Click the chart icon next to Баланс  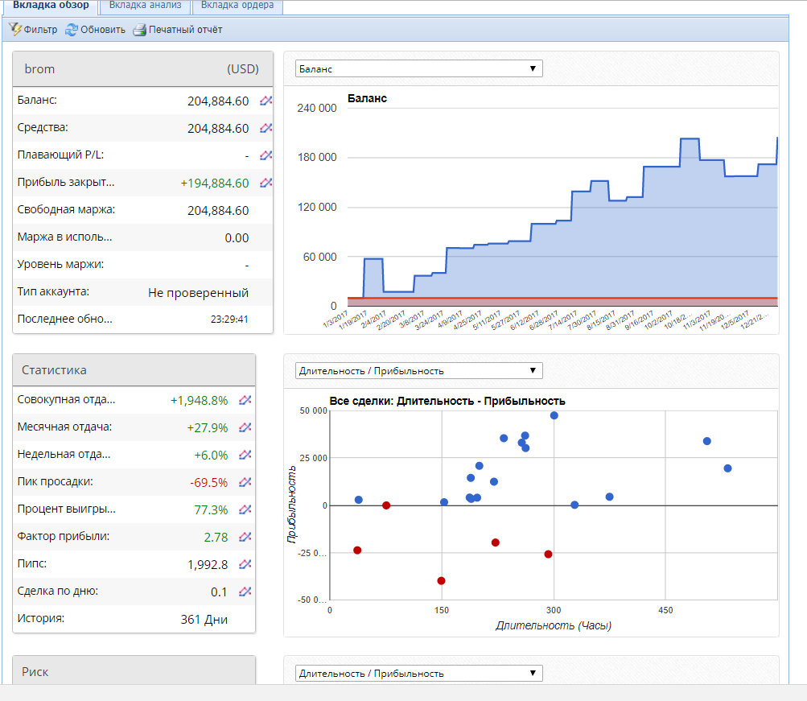coord(266,101)
